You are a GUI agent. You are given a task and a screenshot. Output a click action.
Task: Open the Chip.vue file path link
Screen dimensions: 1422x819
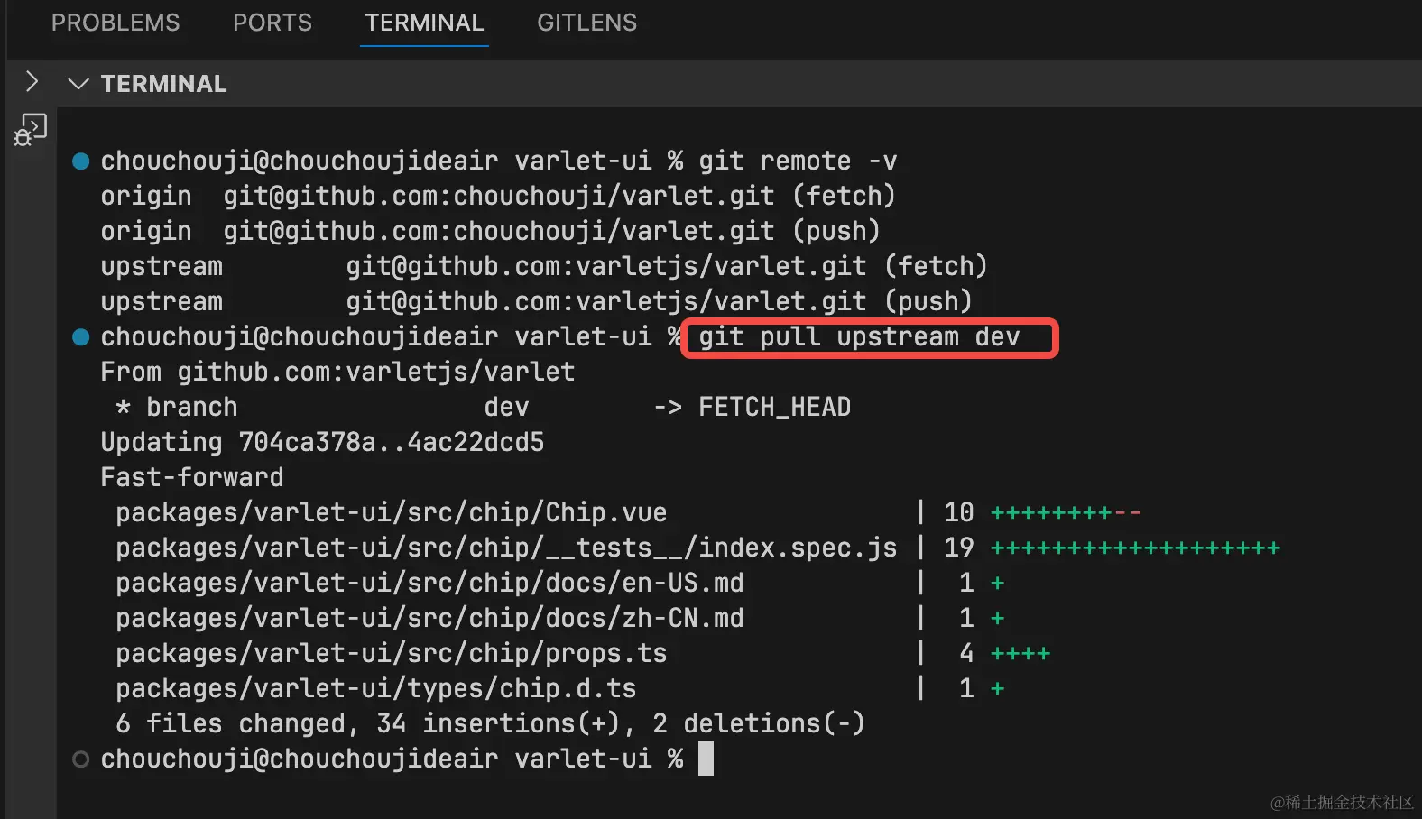pos(391,512)
